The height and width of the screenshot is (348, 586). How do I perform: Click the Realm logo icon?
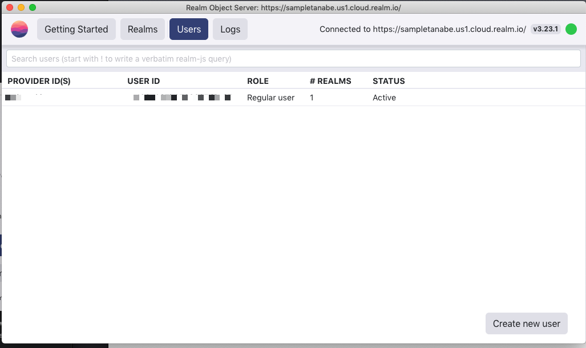(19, 29)
